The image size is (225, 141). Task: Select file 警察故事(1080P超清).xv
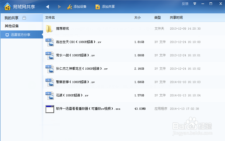point(75,82)
